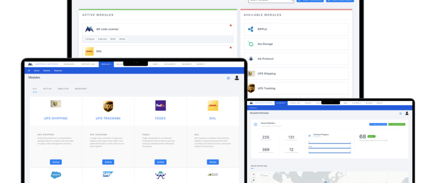431x183 pixels.
Task: Click the SAP logo
Action: coord(108,174)
